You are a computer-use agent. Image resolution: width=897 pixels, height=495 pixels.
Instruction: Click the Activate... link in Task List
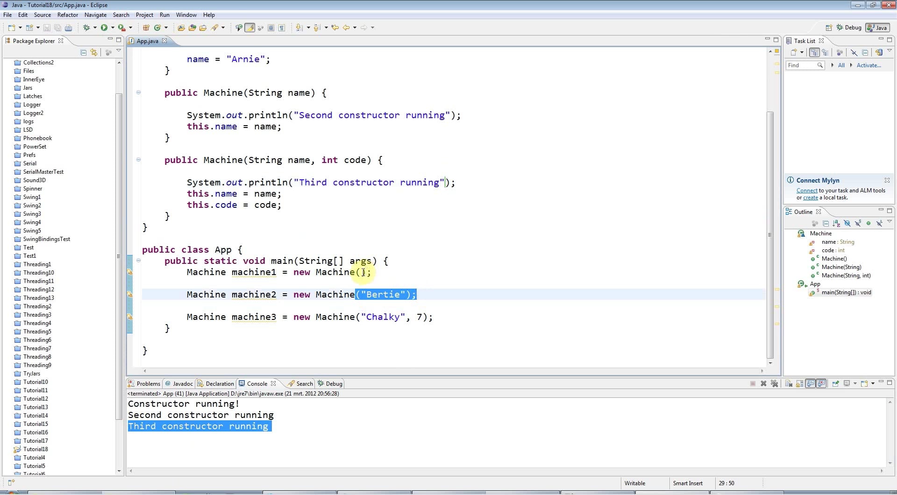[x=869, y=65]
